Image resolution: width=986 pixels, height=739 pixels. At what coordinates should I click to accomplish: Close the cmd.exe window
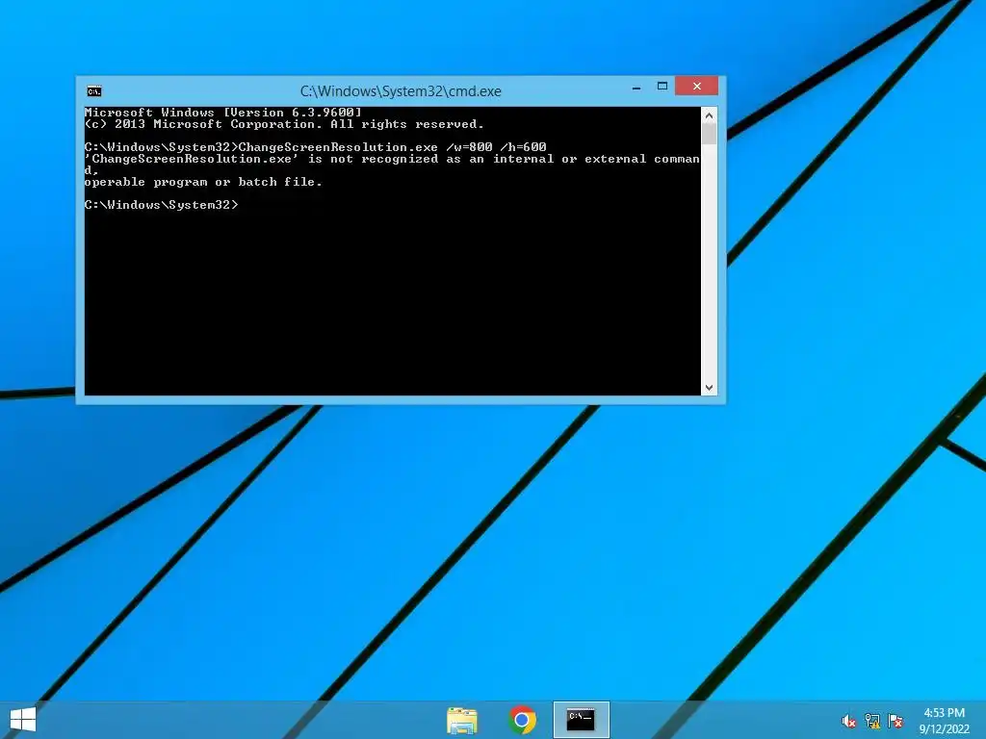(x=697, y=86)
